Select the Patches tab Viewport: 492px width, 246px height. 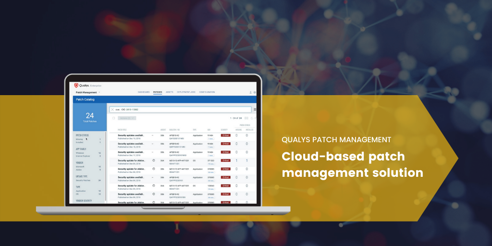(158, 92)
